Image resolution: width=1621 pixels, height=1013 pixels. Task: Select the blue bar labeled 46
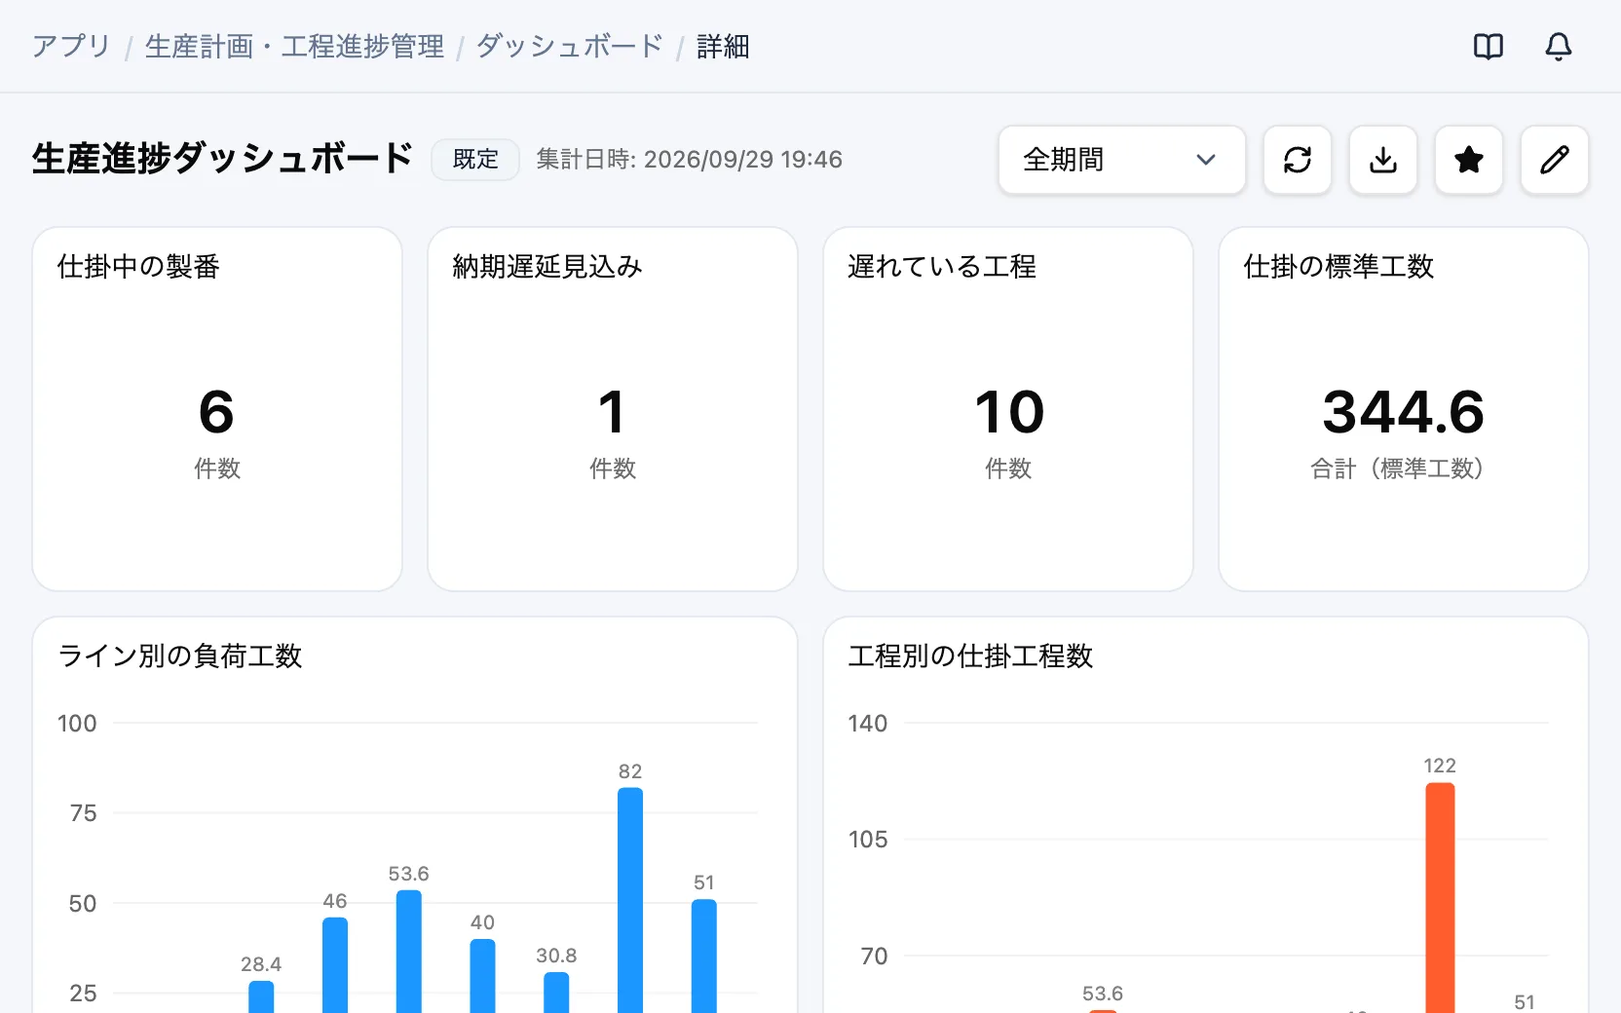(x=335, y=965)
